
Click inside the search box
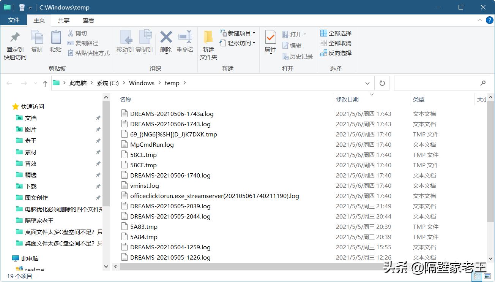(437, 83)
